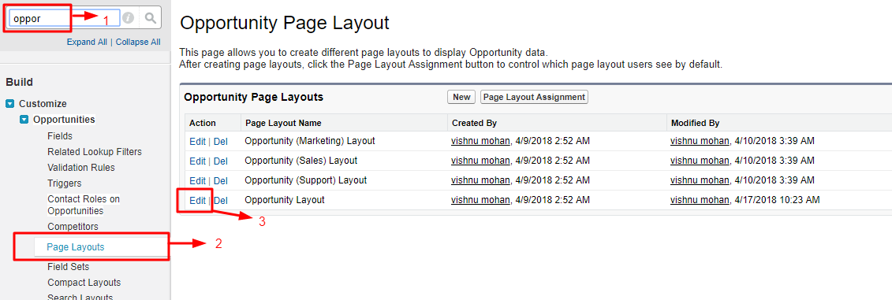The image size is (892, 300).
Task: Collapse the Customize tree node arrow
Action: click(x=9, y=104)
